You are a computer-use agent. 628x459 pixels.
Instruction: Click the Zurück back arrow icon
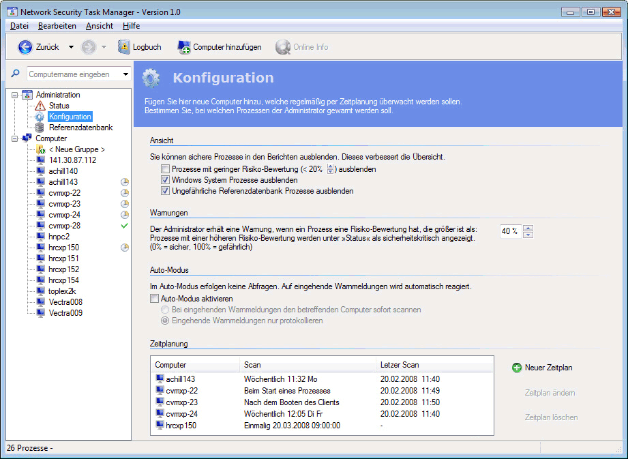point(25,47)
